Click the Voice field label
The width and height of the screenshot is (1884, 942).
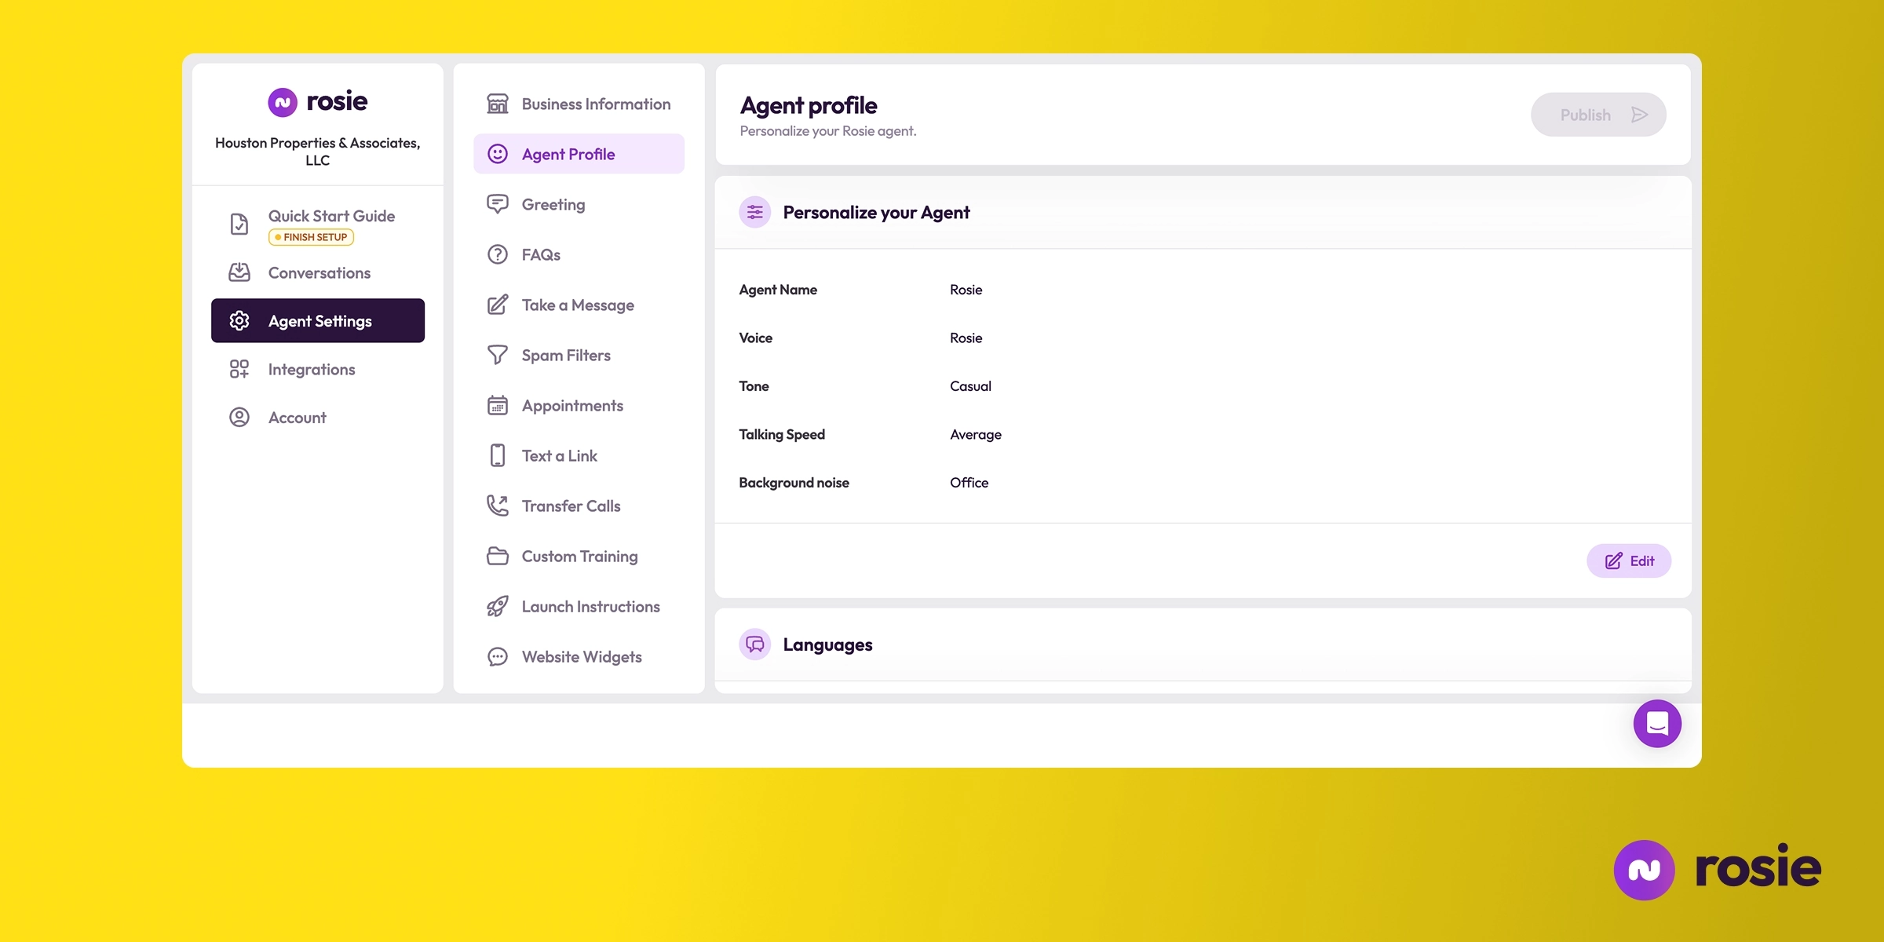756,338
